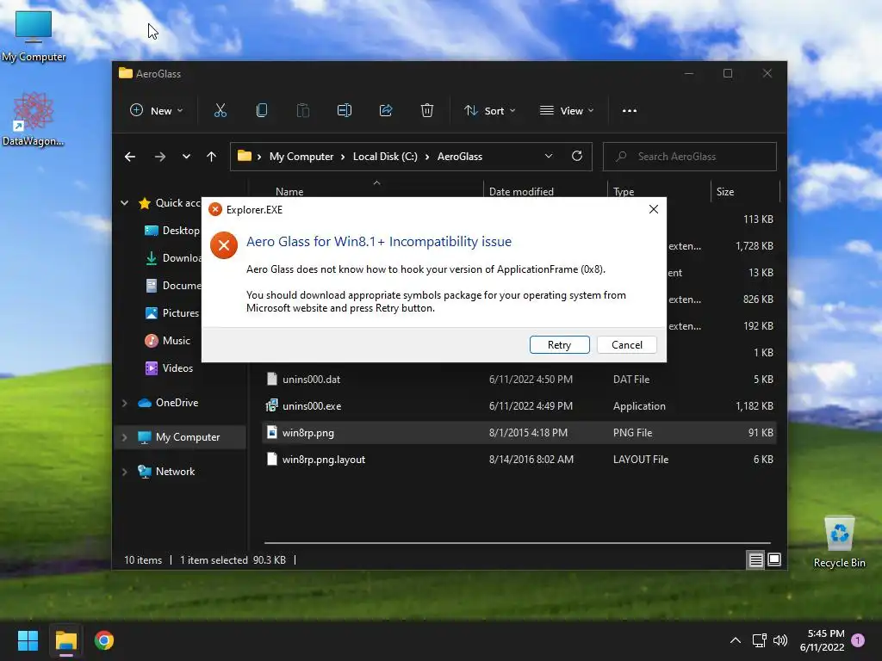Select file unins000.dat

(519, 380)
